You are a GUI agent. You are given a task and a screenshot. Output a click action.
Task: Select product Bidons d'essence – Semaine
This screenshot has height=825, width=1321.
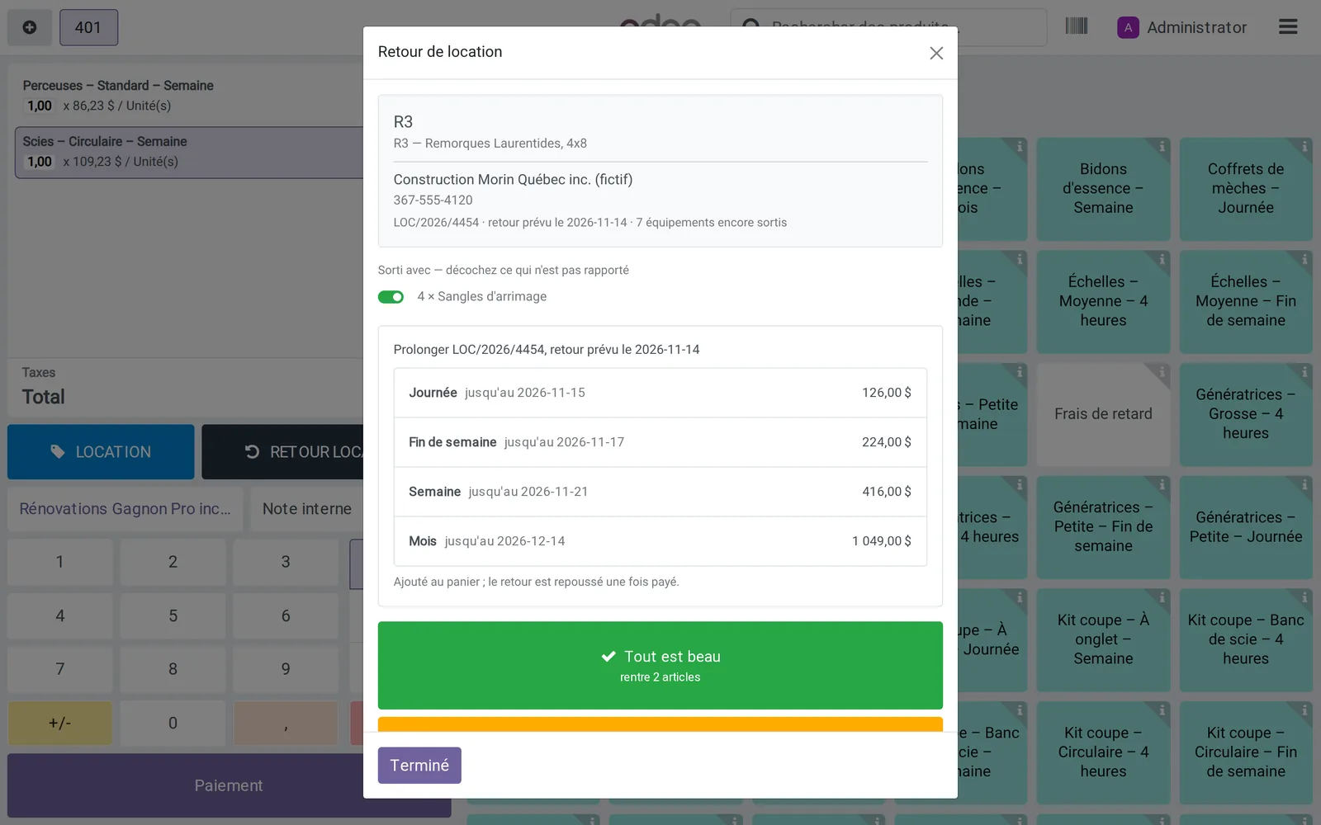click(x=1103, y=189)
